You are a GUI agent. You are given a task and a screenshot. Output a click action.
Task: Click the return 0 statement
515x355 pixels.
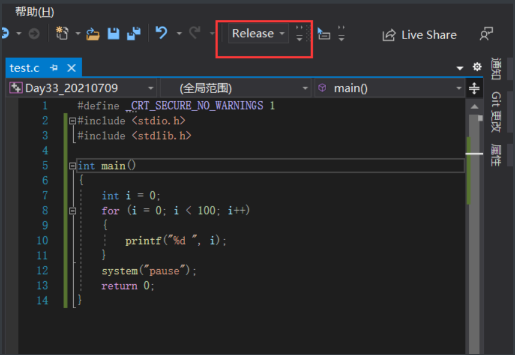point(128,286)
